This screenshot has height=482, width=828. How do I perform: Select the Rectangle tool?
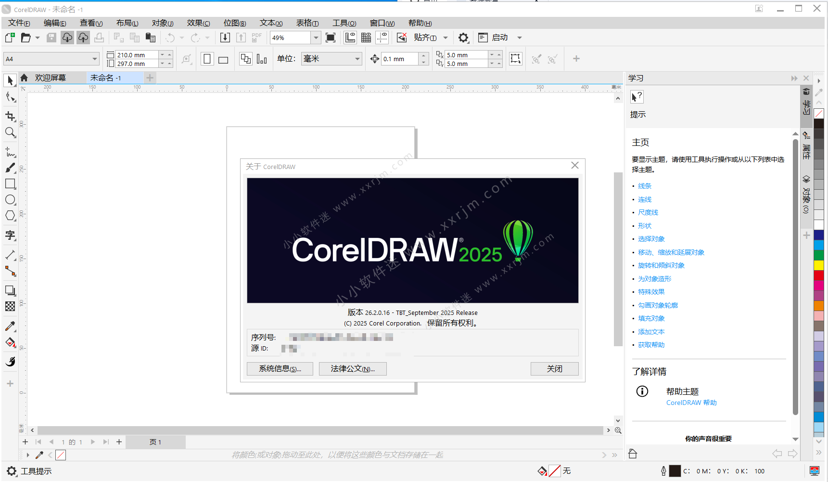click(10, 184)
